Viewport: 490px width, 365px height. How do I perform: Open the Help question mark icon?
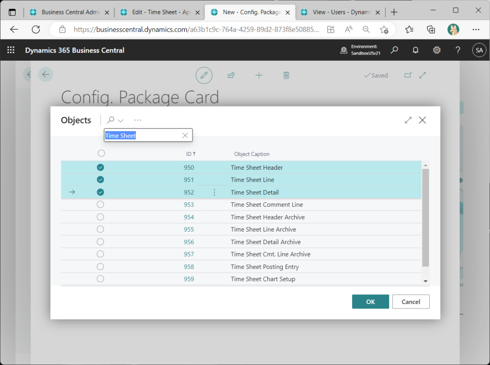pyautogui.click(x=458, y=50)
